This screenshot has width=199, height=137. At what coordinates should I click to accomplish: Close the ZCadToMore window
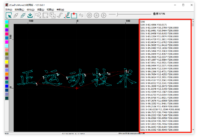coord(192,5)
